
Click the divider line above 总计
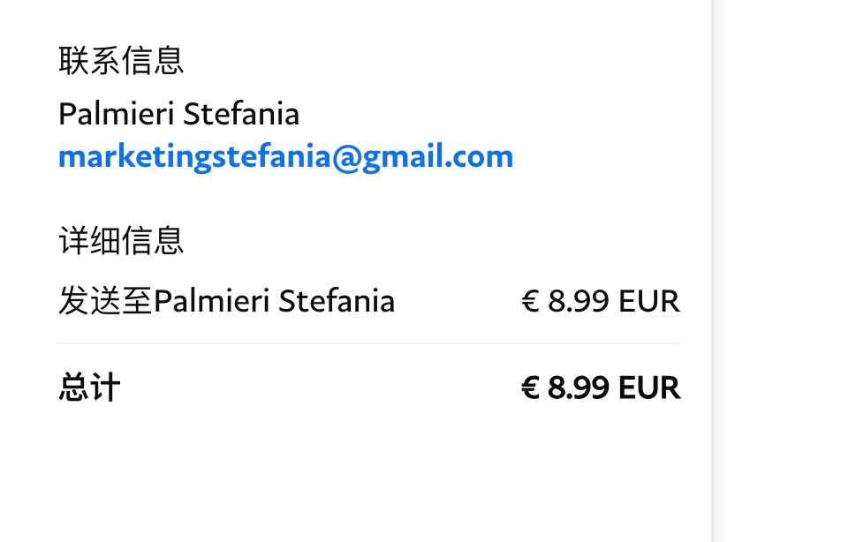tap(368, 343)
